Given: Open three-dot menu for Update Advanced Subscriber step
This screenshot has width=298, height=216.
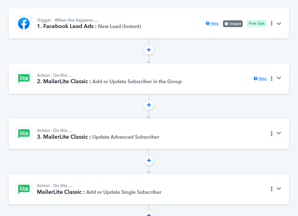Looking at the screenshot, I should coord(271,134).
